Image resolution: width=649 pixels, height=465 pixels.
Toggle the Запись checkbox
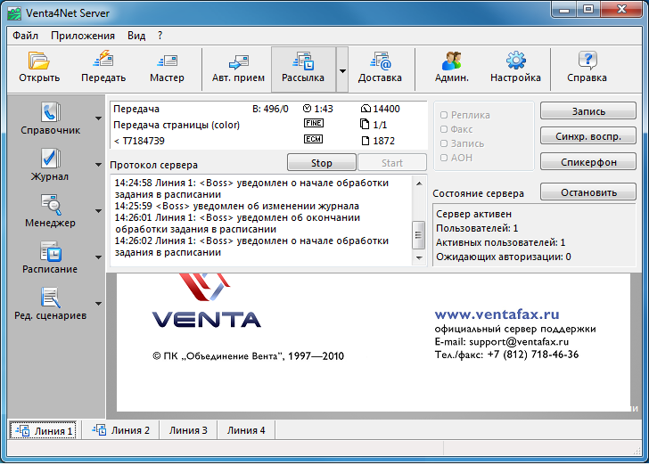coord(444,143)
